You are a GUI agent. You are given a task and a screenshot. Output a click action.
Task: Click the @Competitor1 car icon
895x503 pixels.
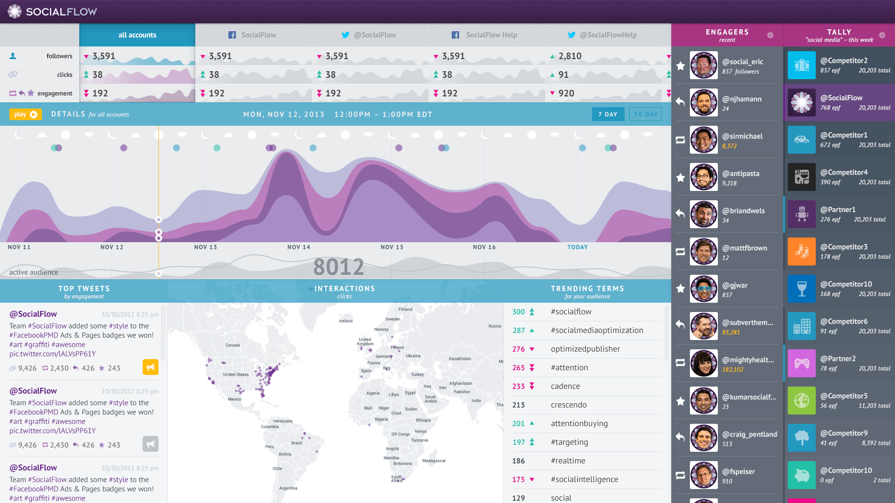802,140
